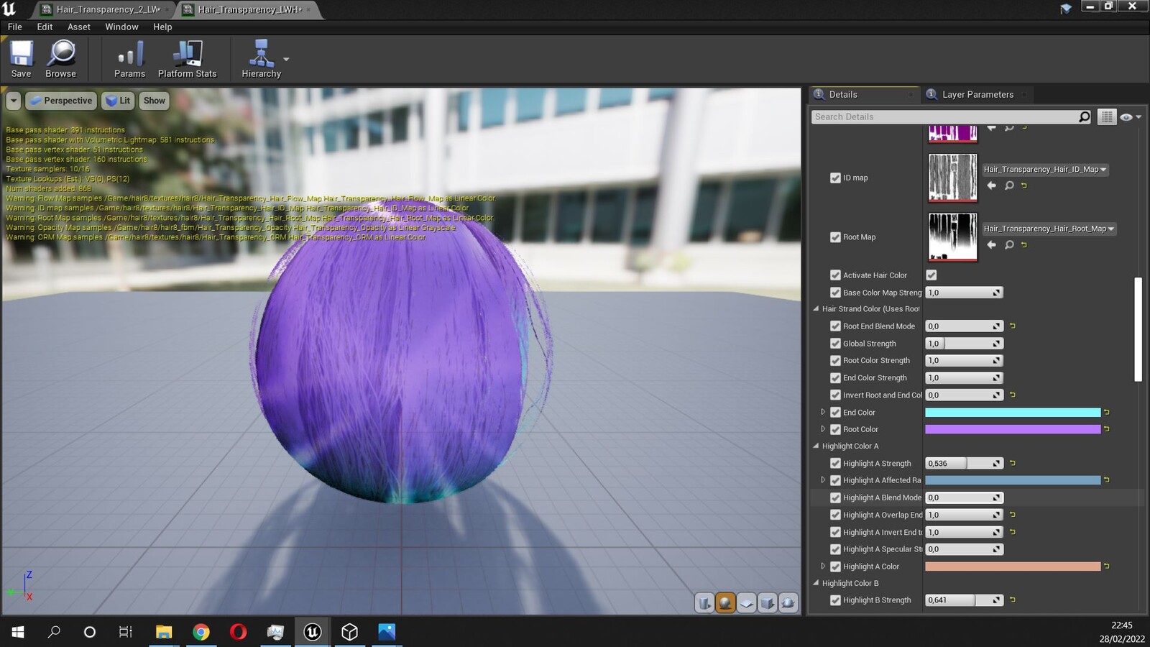Uncheck End Color Strength override

click(835, 378)
